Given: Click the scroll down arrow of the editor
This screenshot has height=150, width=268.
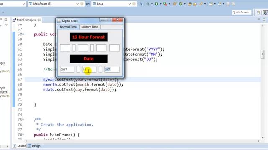Looking at the screenshot, I should [x=263, y=137].
